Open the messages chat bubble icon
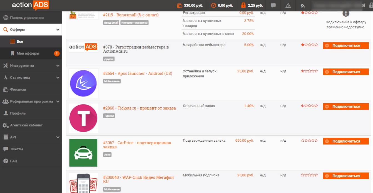Viewport: 373px width, 193px height. coord(273,5)
